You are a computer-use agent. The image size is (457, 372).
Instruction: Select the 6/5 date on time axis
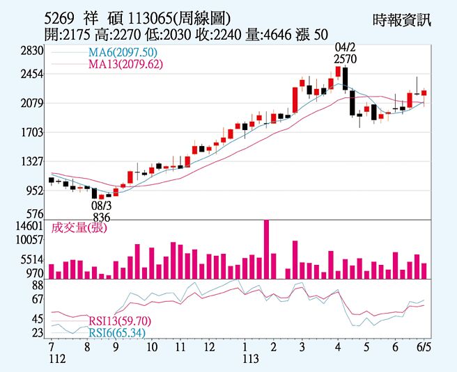tap(423, 346)
